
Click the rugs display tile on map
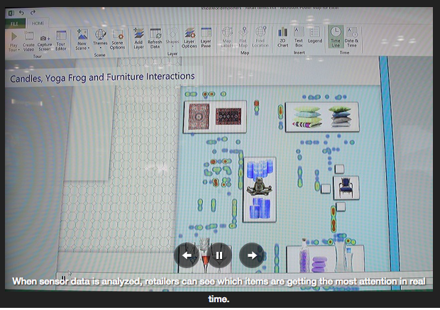coord(215,117)
